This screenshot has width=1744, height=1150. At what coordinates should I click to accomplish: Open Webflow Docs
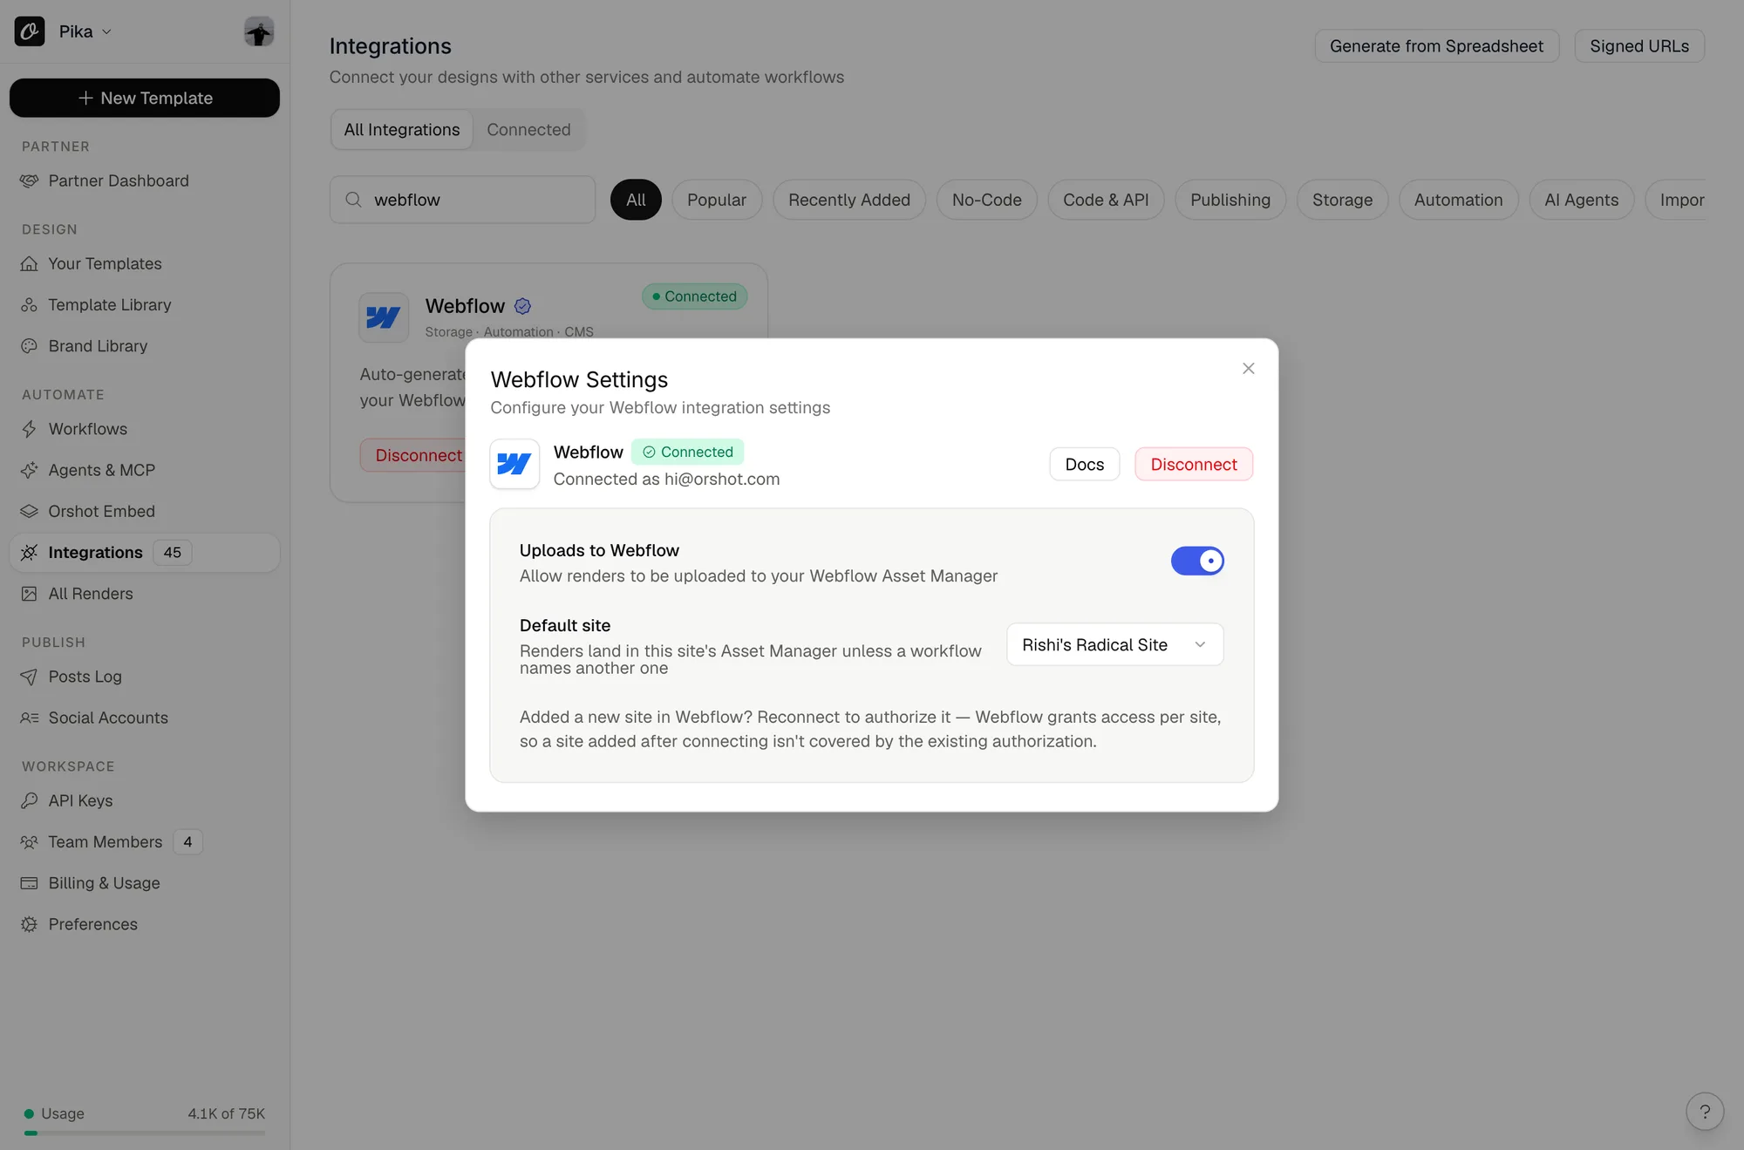[1085, 465]
